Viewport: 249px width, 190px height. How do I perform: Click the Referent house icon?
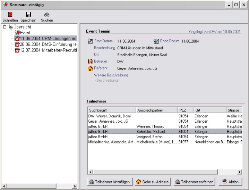pyautogui.click(x=91, y=68)
